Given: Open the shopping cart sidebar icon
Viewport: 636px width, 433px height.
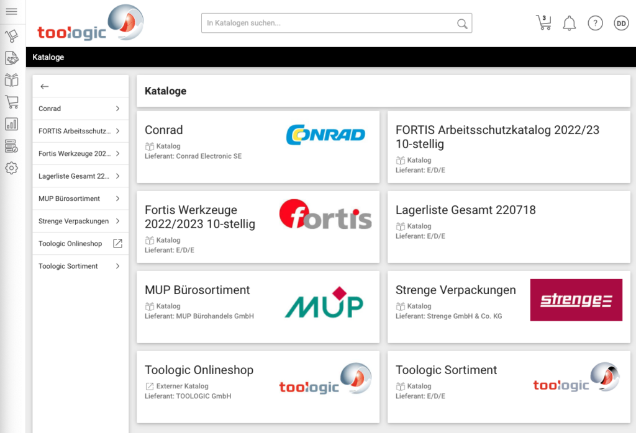Looking at the screenshot, I should [11, 102].
